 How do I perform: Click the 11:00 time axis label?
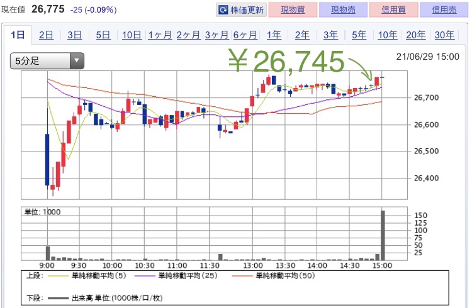coord(177,266)
